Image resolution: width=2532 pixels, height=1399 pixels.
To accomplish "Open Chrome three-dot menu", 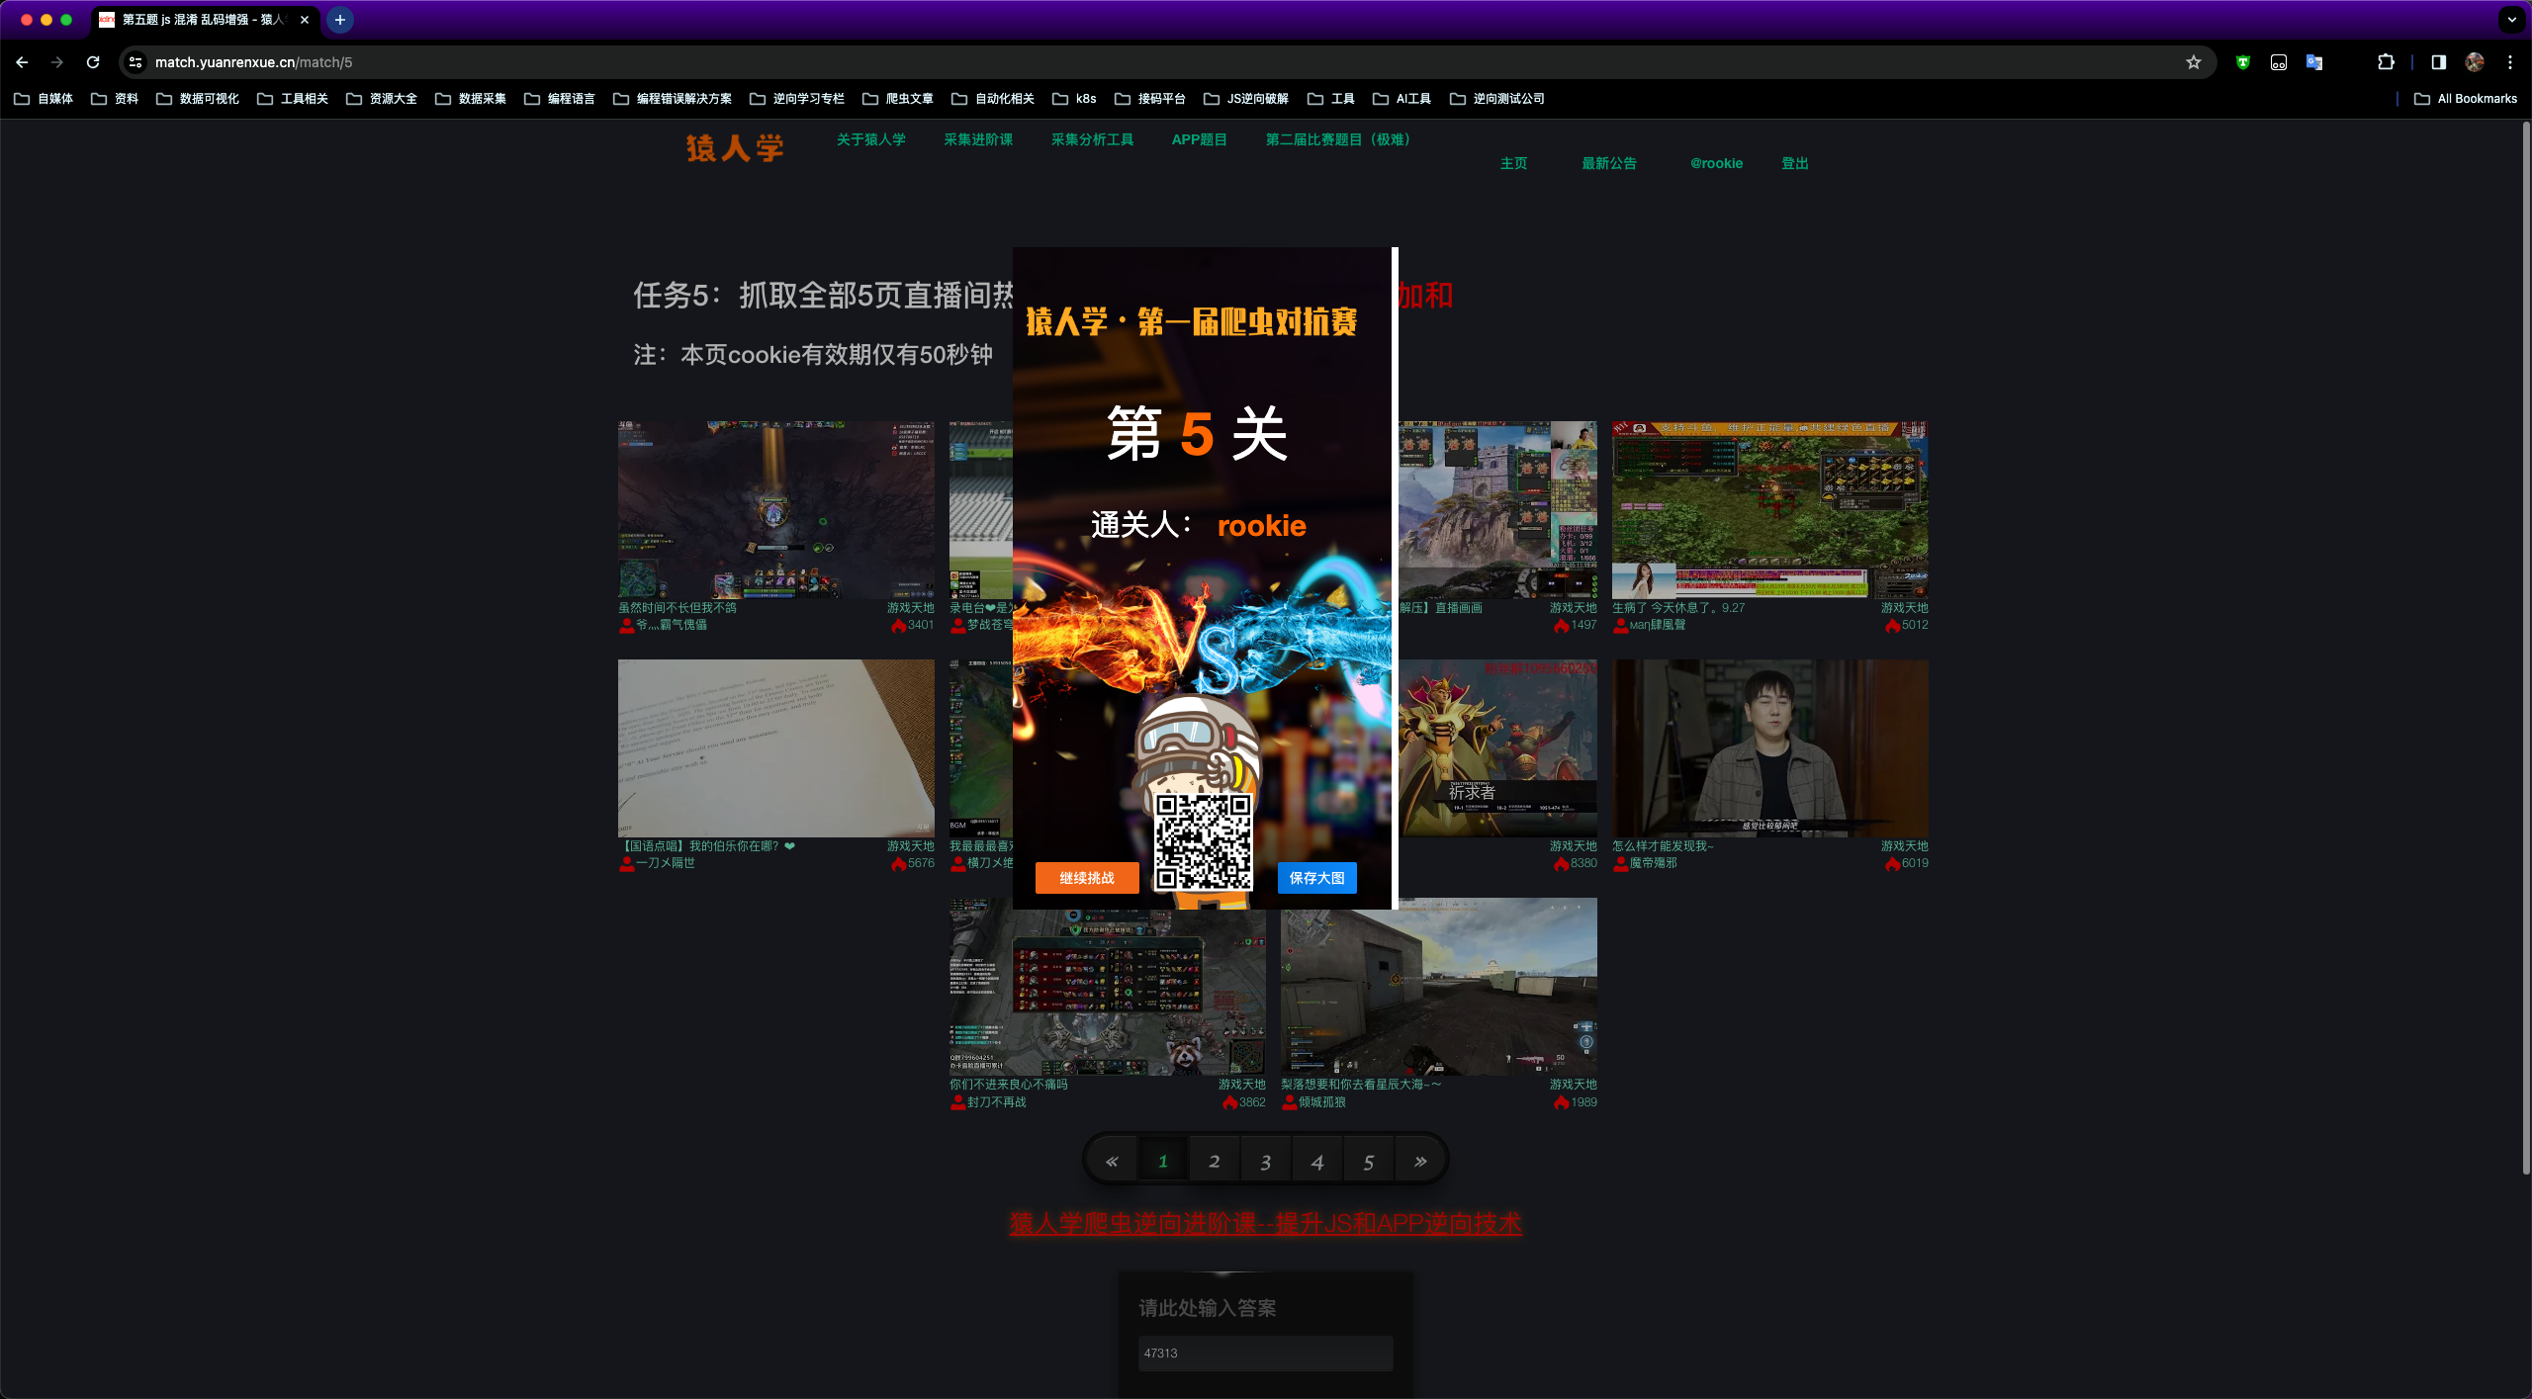I will point(2509,62).
